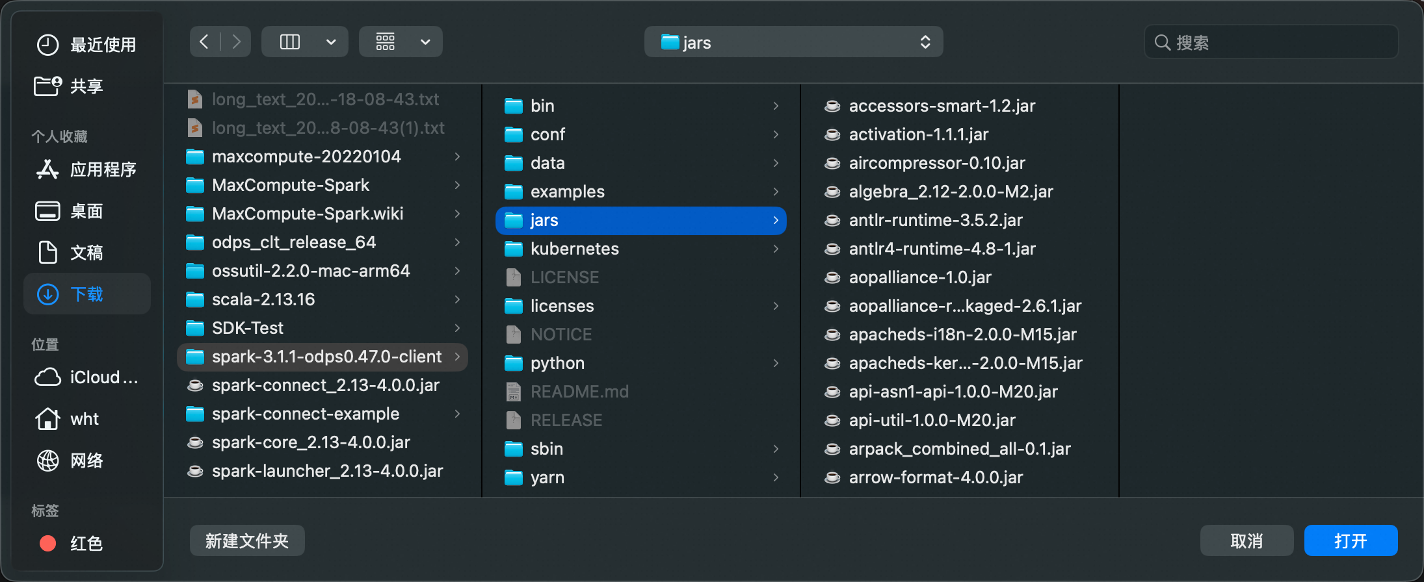Click the search input field
Viewport: 1424px width, 582px height.
point(1281,43)
